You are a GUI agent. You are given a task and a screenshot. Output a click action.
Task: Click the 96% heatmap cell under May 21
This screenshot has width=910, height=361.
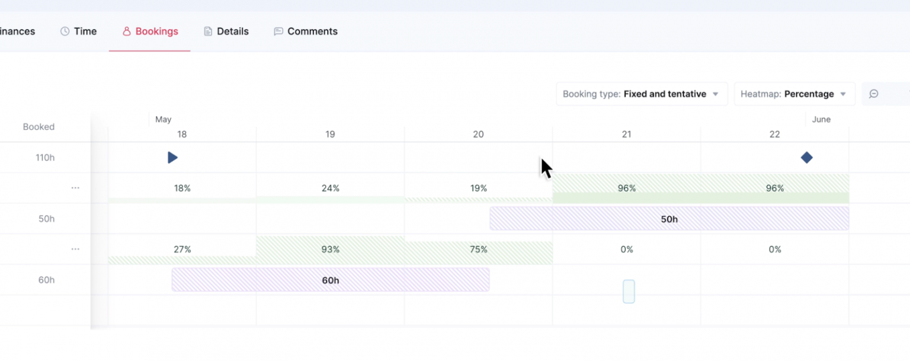(627, 187)
